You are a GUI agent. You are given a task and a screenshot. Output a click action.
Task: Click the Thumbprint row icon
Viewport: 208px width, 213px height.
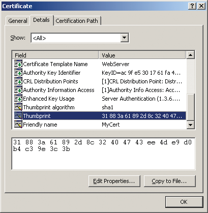[x=18, y=116]
